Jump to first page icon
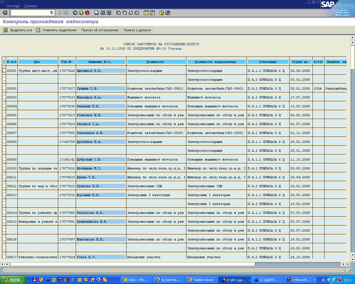This screenshot has width=355, height=284. (118, 13)
